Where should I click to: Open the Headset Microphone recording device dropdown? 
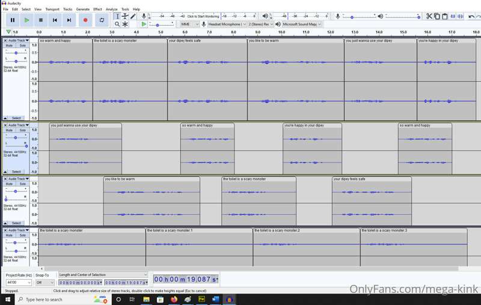(x=227, y=24)
